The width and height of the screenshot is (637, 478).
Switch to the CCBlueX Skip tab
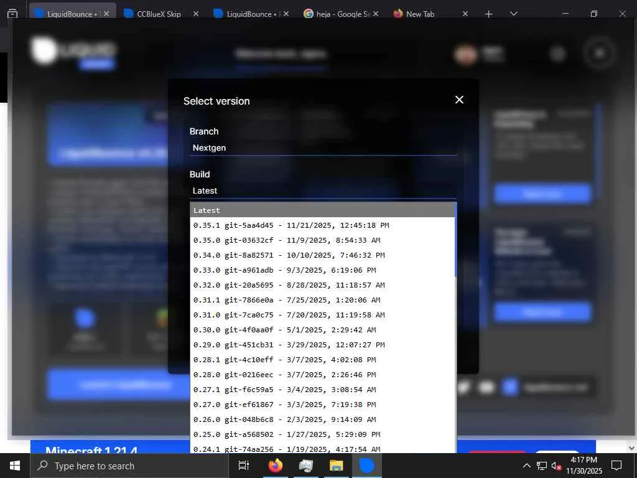tap(159, 14)
